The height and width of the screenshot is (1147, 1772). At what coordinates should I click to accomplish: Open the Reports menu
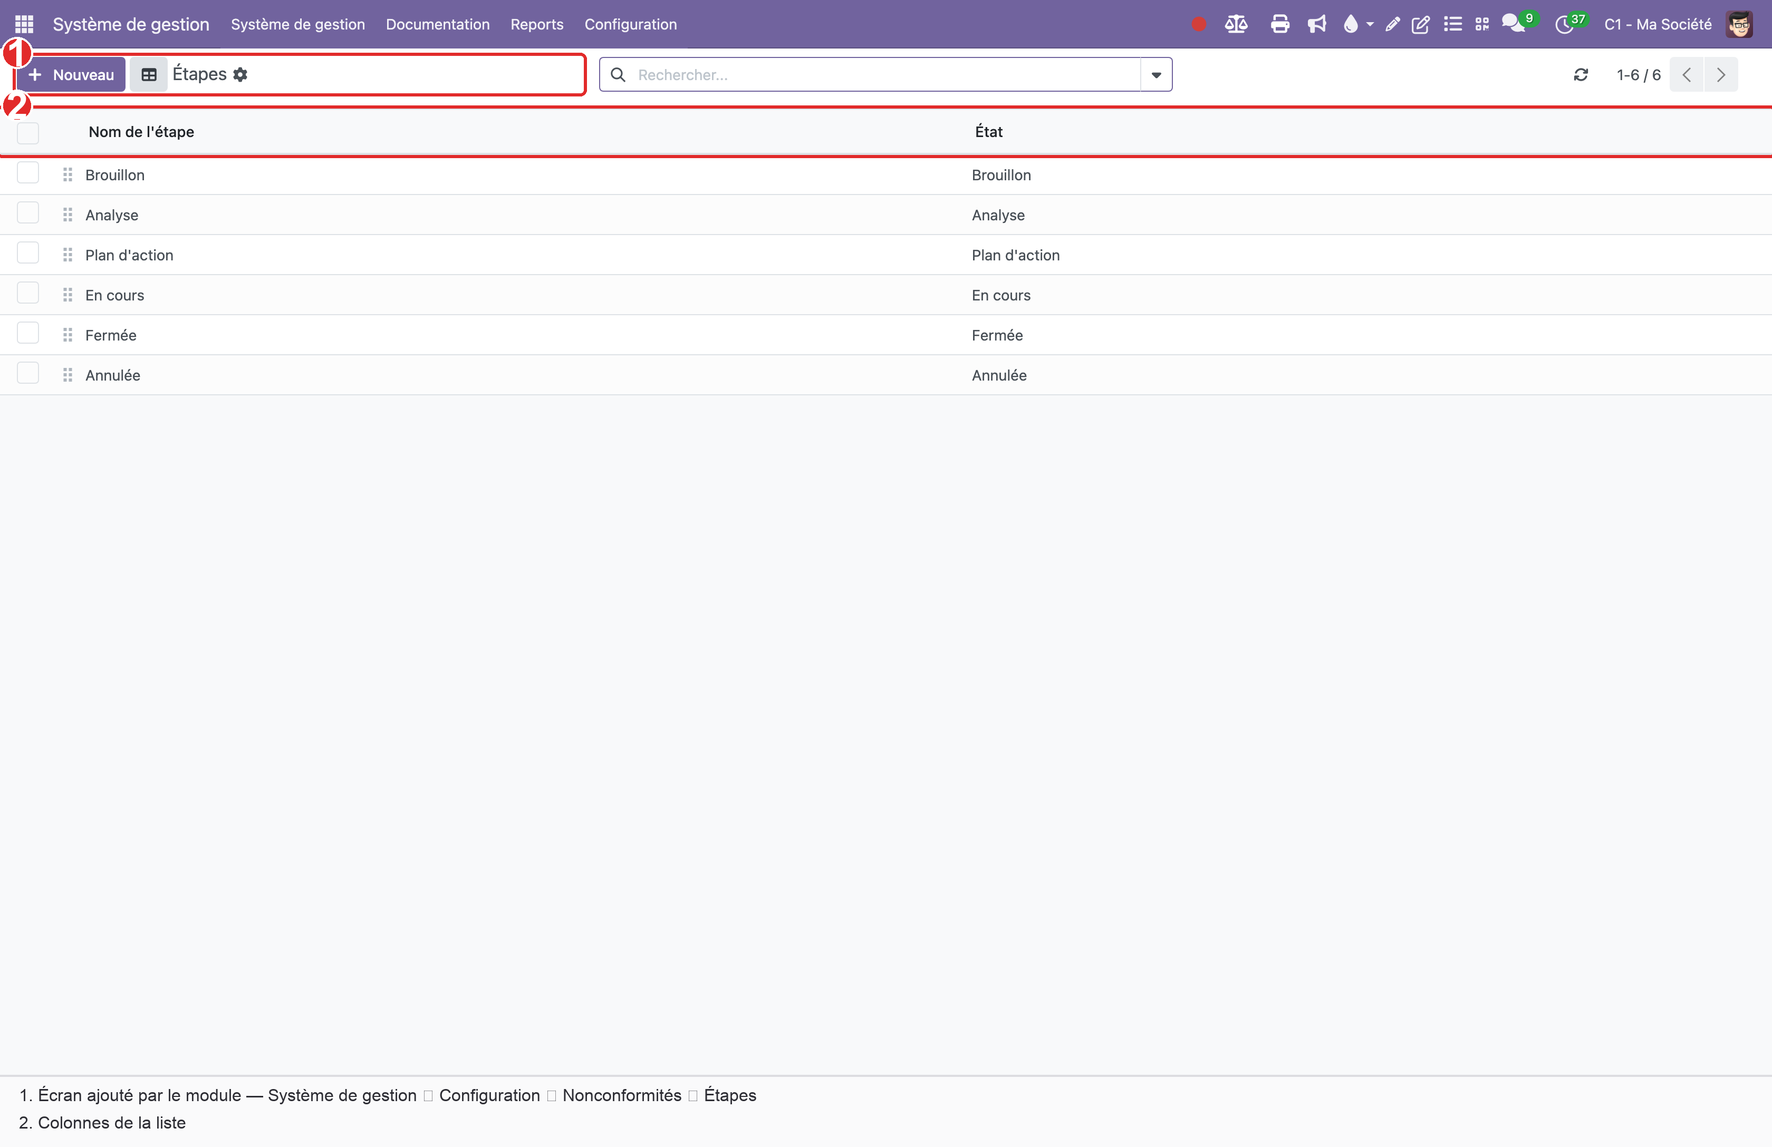point(537,25)
